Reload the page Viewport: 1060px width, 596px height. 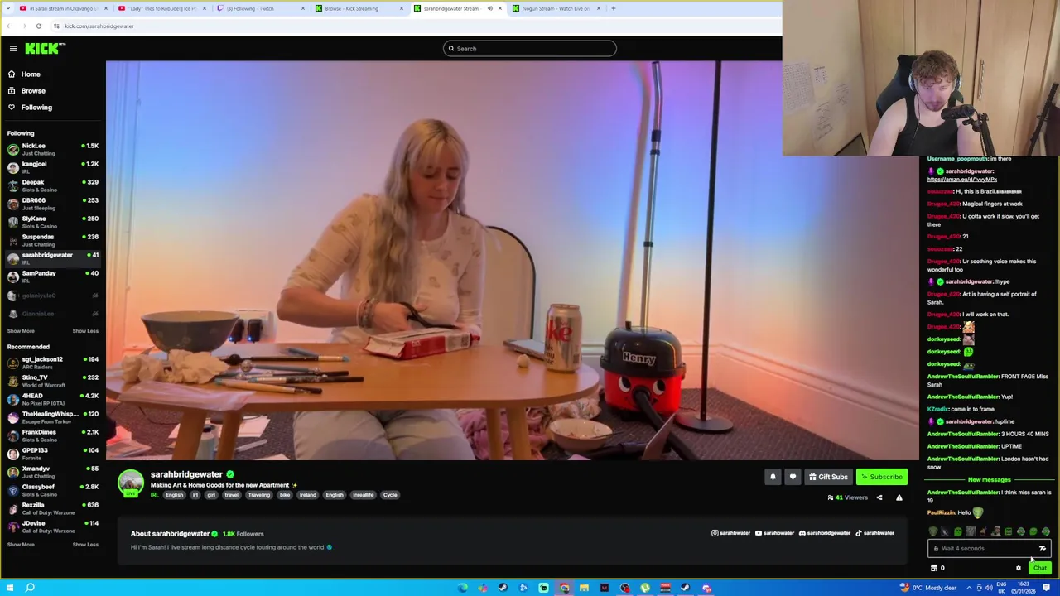pyautogui.click(x=39, y=26)
